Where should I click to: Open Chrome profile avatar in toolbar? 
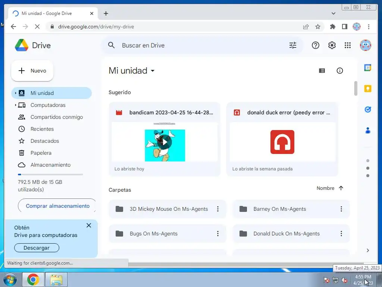pos(357,27)
